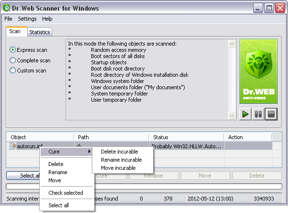This screenshot has width=288, height=213.
Task: Sort by the Action column header
Action: (248, 137)
